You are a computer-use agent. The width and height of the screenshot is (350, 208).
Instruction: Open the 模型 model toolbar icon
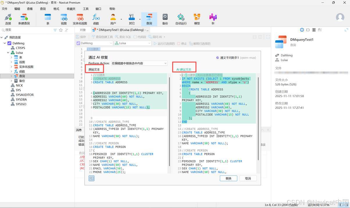coord(197,19)
